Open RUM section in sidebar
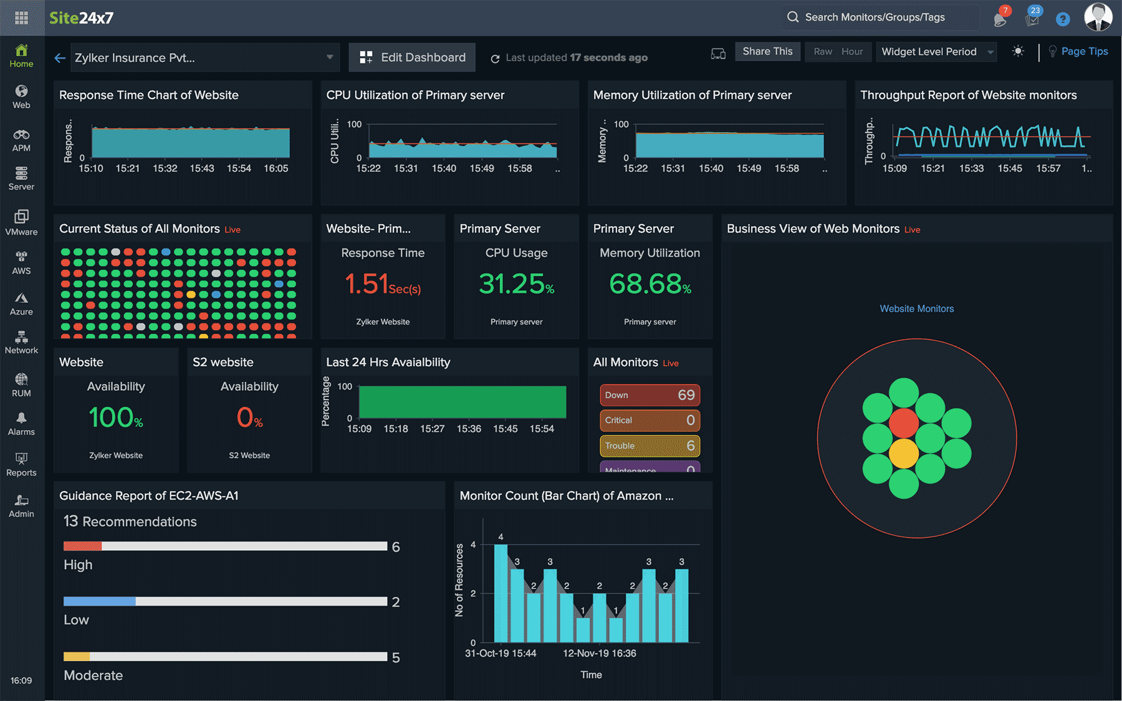1122x701 pixels. point(21,385)
